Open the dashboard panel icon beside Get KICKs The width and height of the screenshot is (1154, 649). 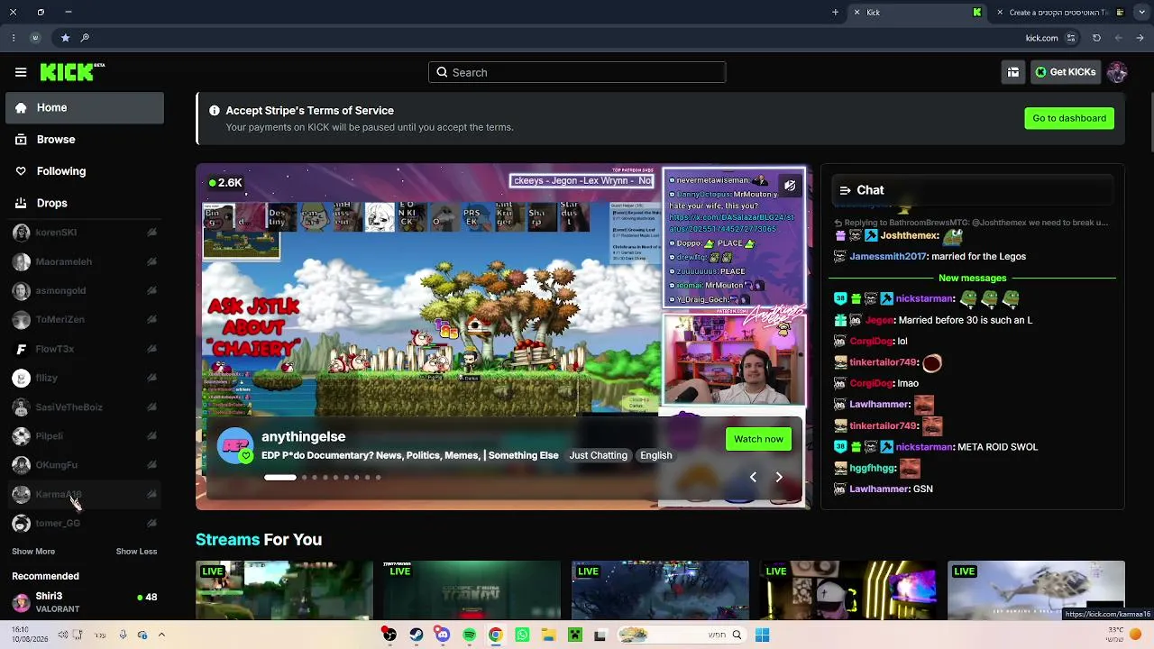coord(1013,72)
